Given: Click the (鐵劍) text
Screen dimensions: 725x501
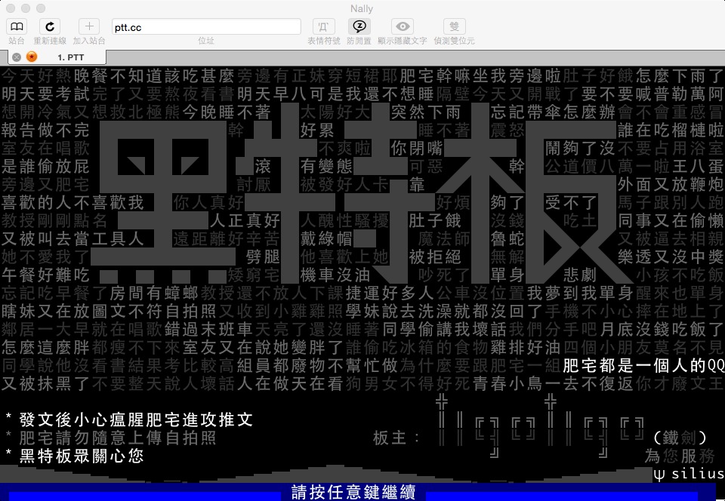Looking at the screenshot, I should 680,438.
